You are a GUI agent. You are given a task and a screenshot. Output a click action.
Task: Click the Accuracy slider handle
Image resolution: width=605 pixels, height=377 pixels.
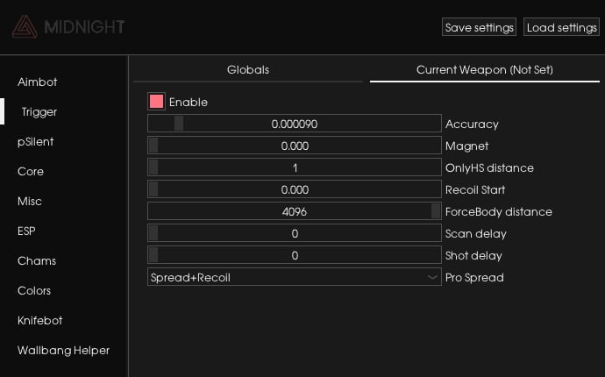pos(179,124)
